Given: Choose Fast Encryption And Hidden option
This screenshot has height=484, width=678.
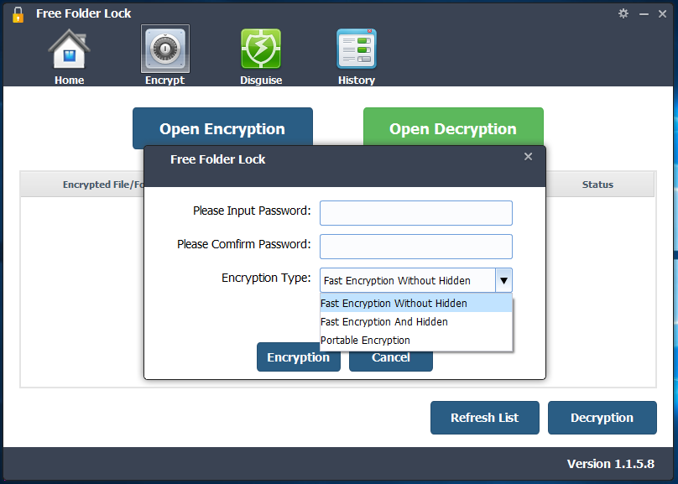Looking at the screenshot, I should coord(416,321).
